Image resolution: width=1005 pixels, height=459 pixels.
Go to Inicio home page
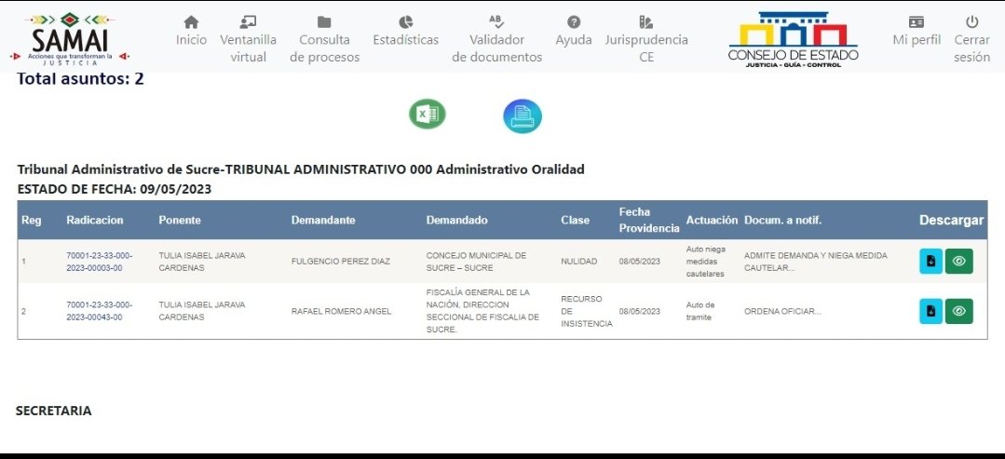pos(192,32)
